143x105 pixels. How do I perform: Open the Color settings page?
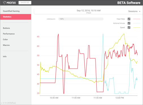click(x=5, y=40)
